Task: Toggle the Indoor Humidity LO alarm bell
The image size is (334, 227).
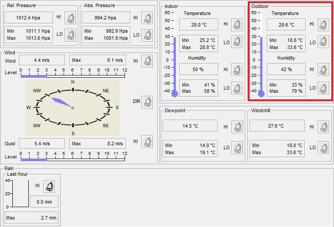Action: 237,88
